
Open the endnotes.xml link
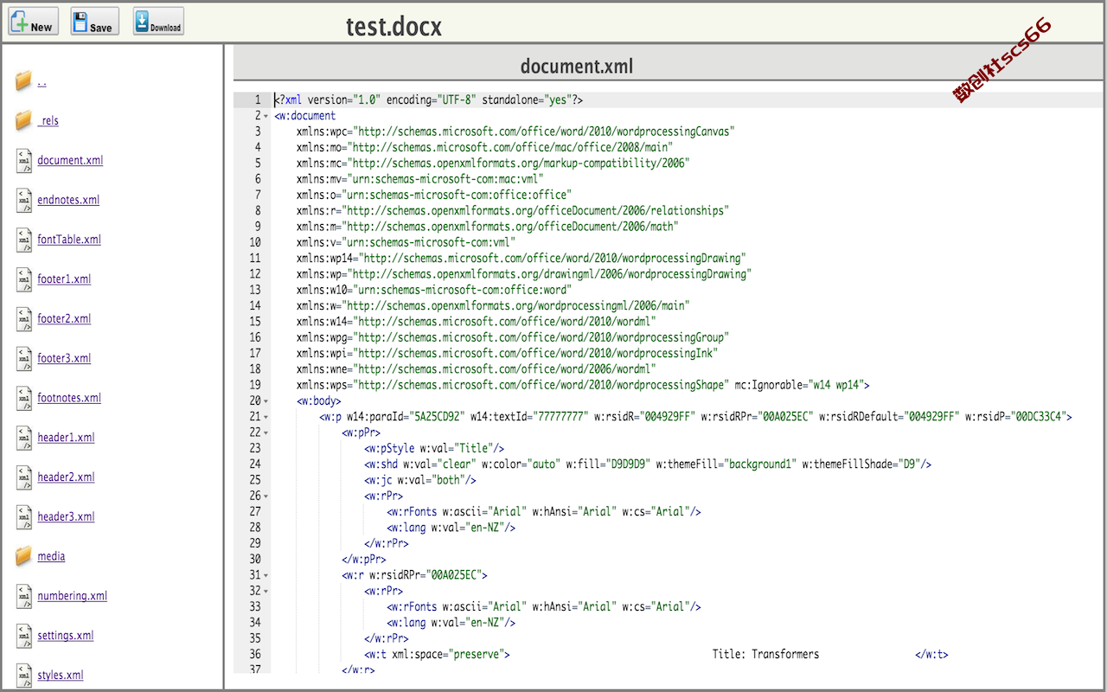click(68, 200)
